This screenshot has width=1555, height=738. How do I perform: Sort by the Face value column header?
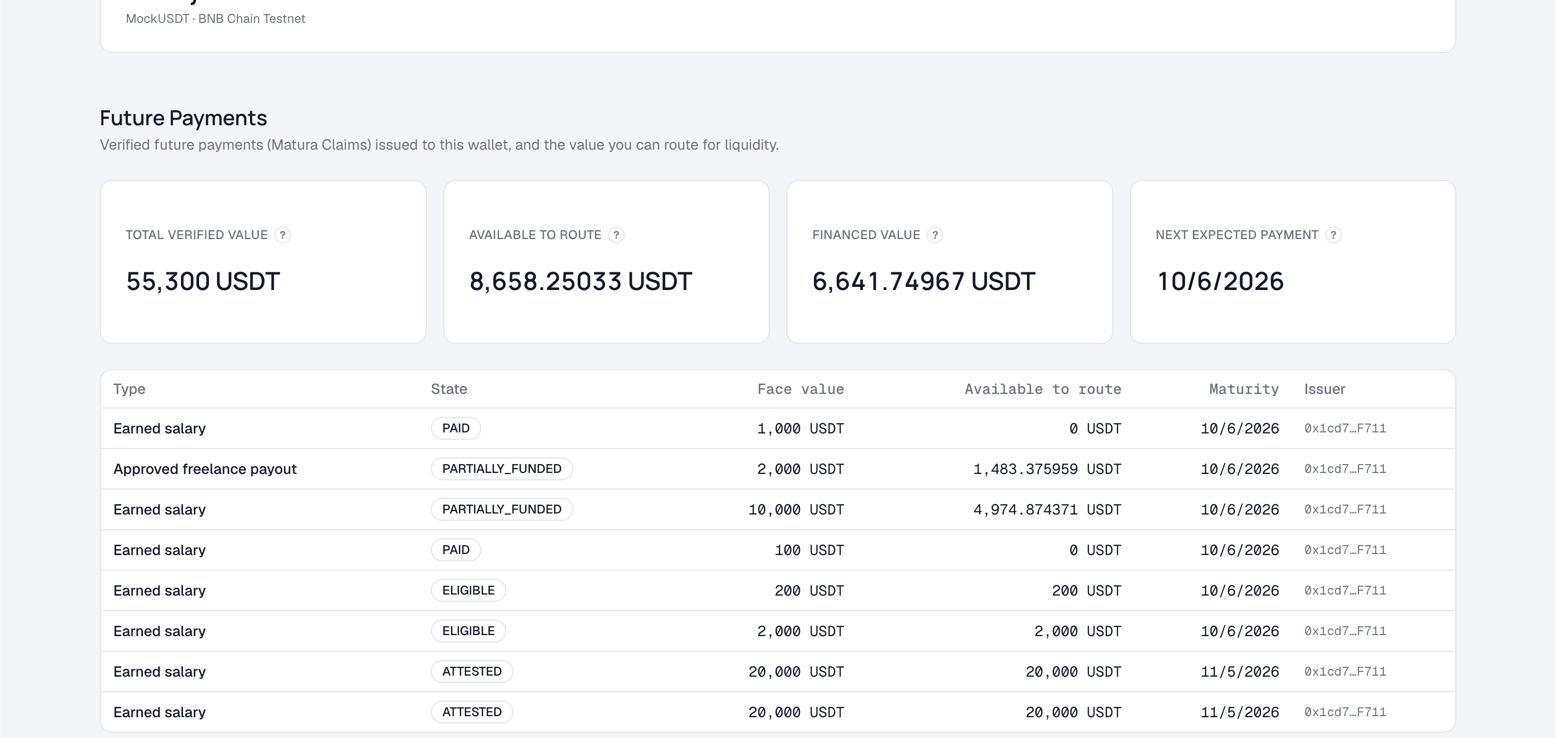(800, 389)
